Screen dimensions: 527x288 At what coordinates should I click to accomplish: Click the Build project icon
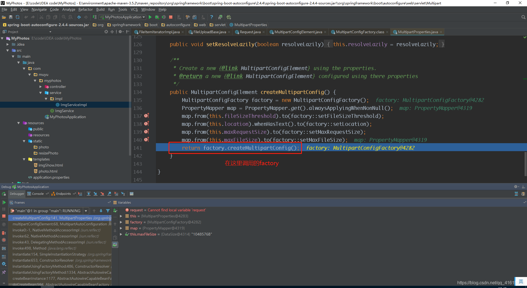95,17
